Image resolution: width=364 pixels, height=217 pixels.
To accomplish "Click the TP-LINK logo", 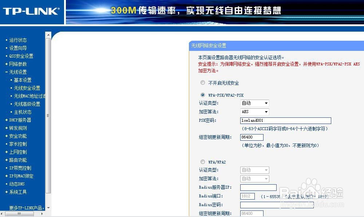I will 31,11.
